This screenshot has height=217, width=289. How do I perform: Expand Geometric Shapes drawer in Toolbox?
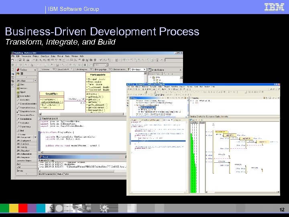click(x=26, y=160)
